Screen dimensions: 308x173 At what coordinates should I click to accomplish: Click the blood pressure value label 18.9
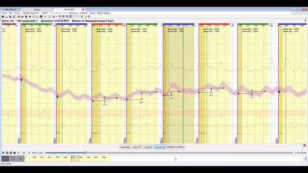(171, 98)
